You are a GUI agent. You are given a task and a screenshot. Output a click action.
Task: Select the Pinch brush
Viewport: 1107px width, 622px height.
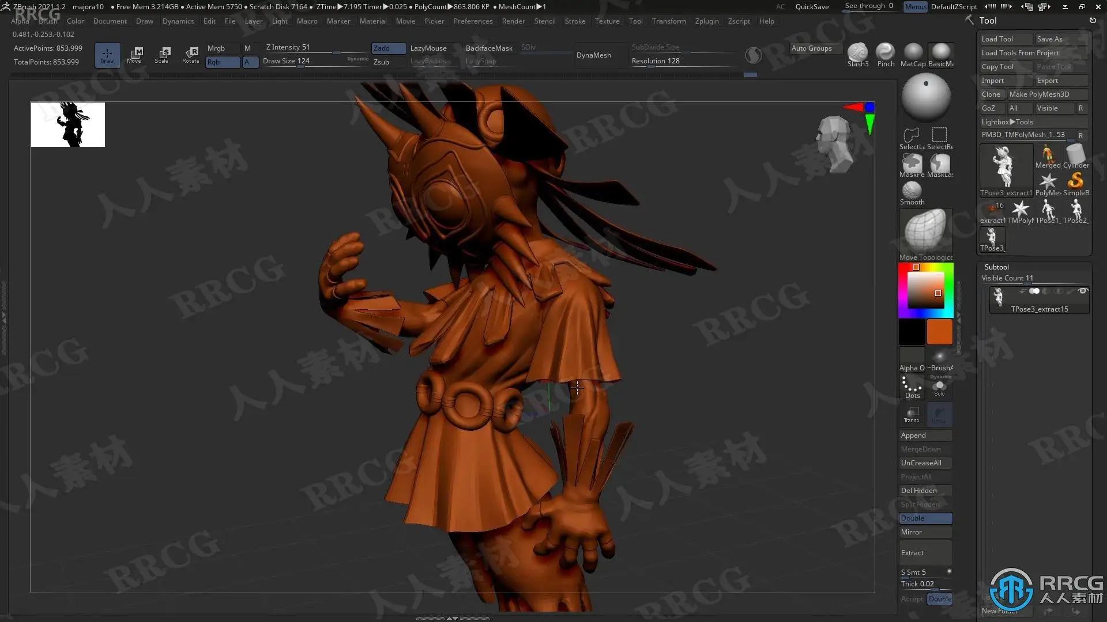click(886, 55)
